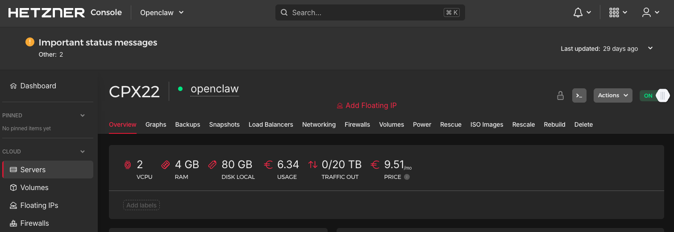Click the VCPU chip icon
The height and width of the screenshot is (232, 674).
128,165
